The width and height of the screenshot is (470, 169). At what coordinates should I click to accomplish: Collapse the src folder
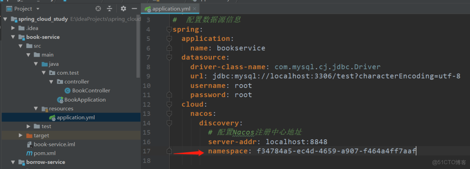point(20,46)
